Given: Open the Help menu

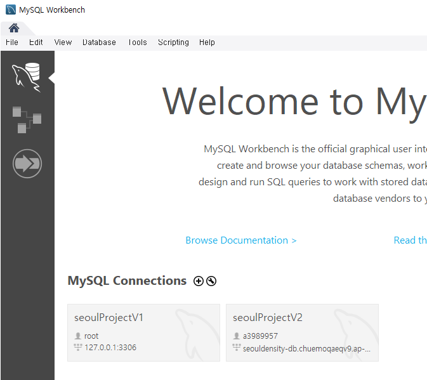Looking at the screenshot, I should pos(207,43).
